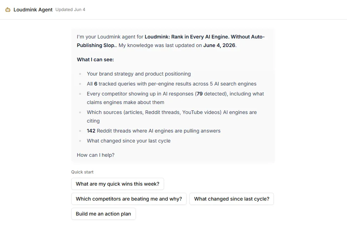Ask what are my quick wins this week
The height and width of the screenshot is (228, 347).
point(118,184)
